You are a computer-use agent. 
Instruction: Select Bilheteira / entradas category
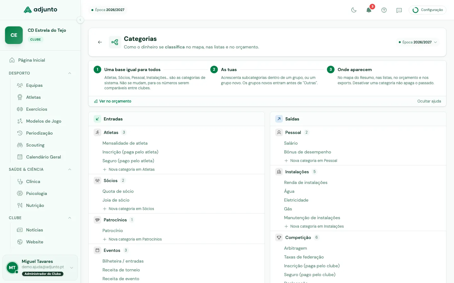pyautogui.click(x=123, y=261)
